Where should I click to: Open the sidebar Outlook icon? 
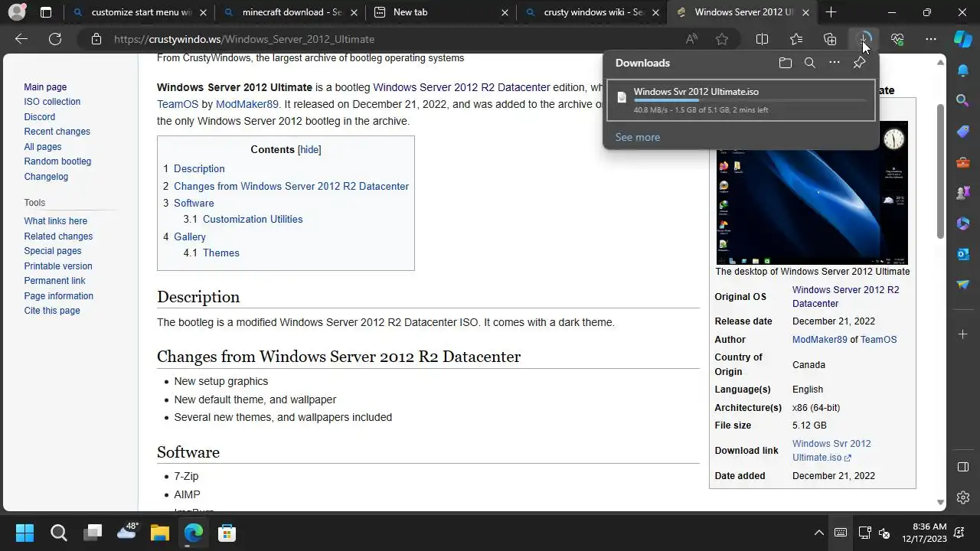[x=963, y=254]
